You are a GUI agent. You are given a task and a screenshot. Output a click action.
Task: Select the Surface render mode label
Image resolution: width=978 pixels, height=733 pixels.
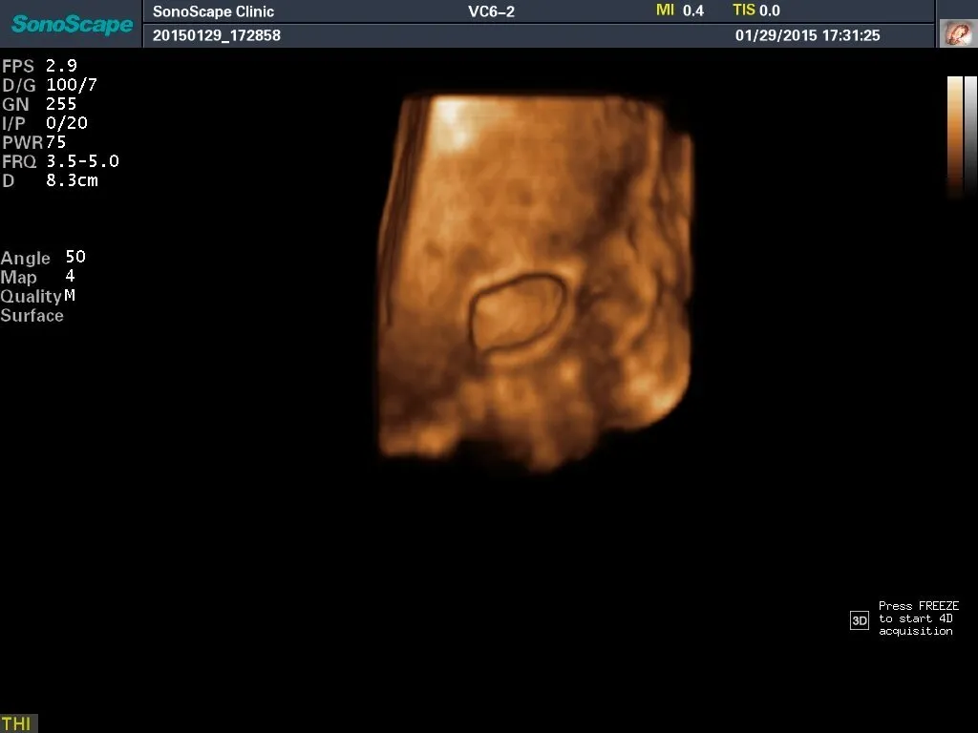32,316
